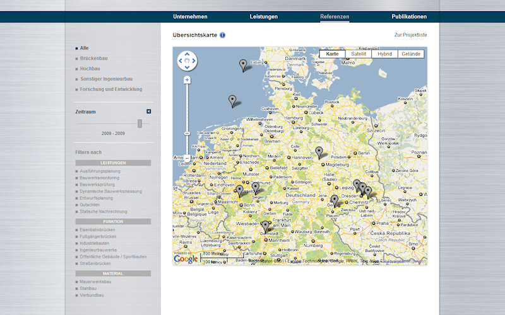Go to the project list via Zur Projektliste
The image size is (505, 315).
pos(411,35)
